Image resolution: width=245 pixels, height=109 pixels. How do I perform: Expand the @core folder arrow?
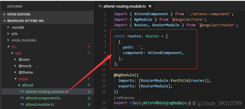(x=15, y=60)
